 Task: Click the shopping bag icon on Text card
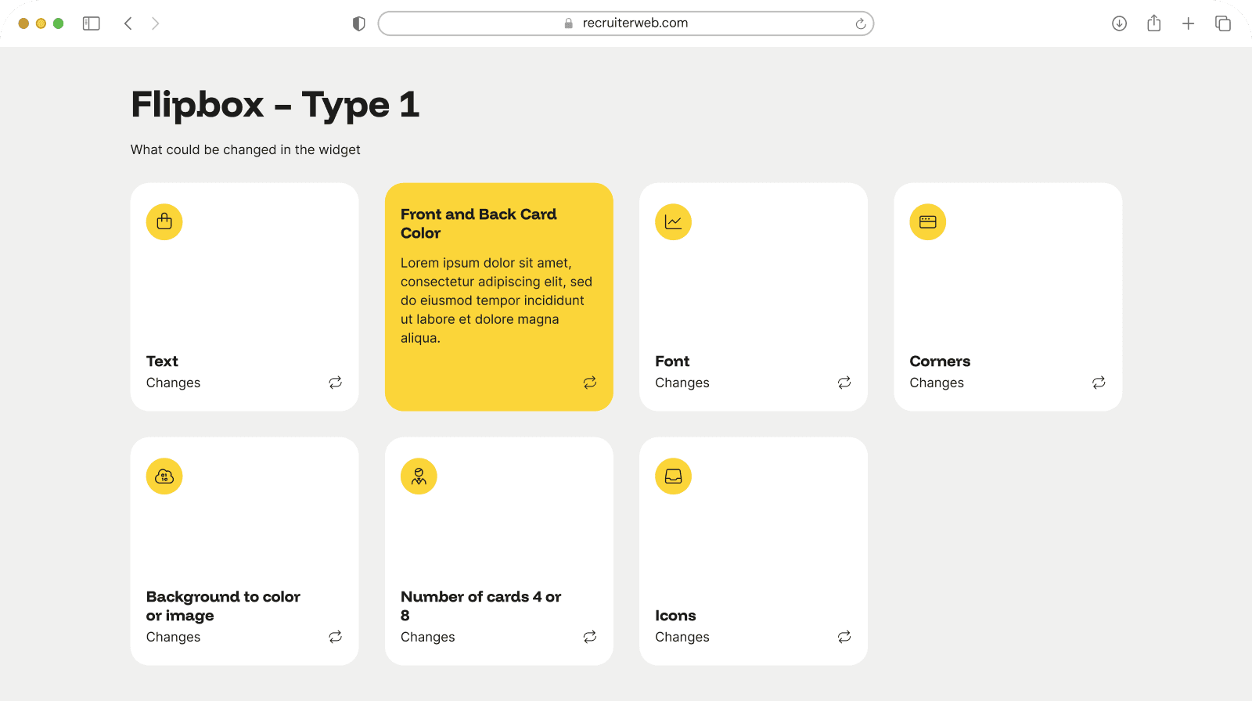(164, 222)
